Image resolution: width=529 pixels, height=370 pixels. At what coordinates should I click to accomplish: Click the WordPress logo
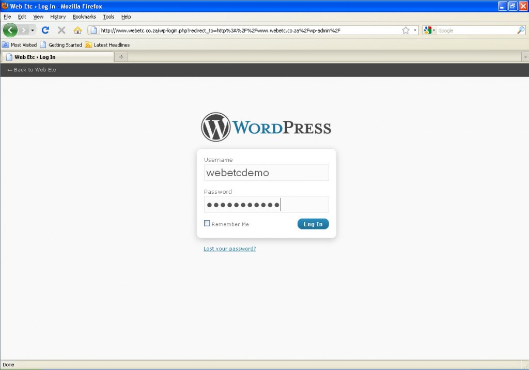[x=266, y=127]
